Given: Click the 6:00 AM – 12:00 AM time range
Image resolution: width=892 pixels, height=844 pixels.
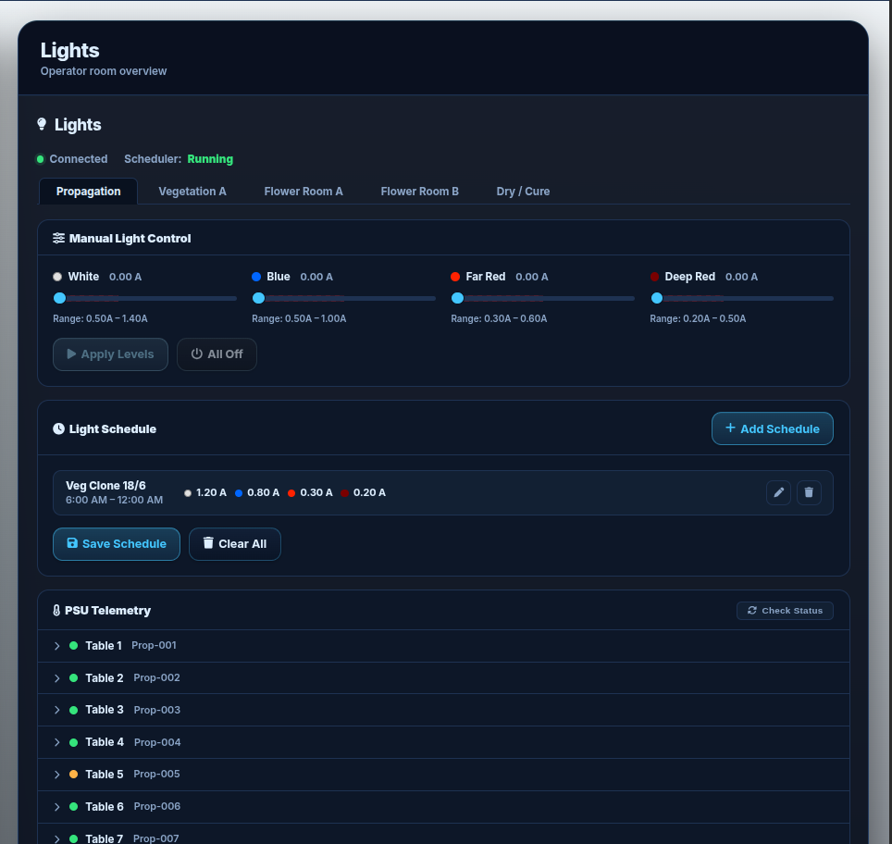Looking at the screenshot, I should point(115,501).
